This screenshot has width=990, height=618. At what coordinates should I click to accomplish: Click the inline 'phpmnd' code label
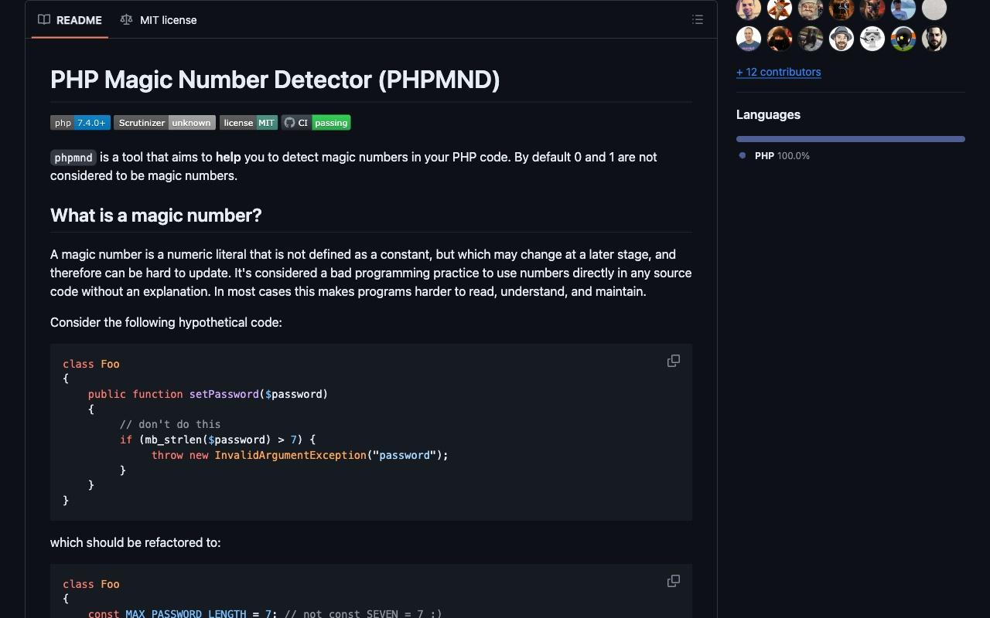coord(73,158)
